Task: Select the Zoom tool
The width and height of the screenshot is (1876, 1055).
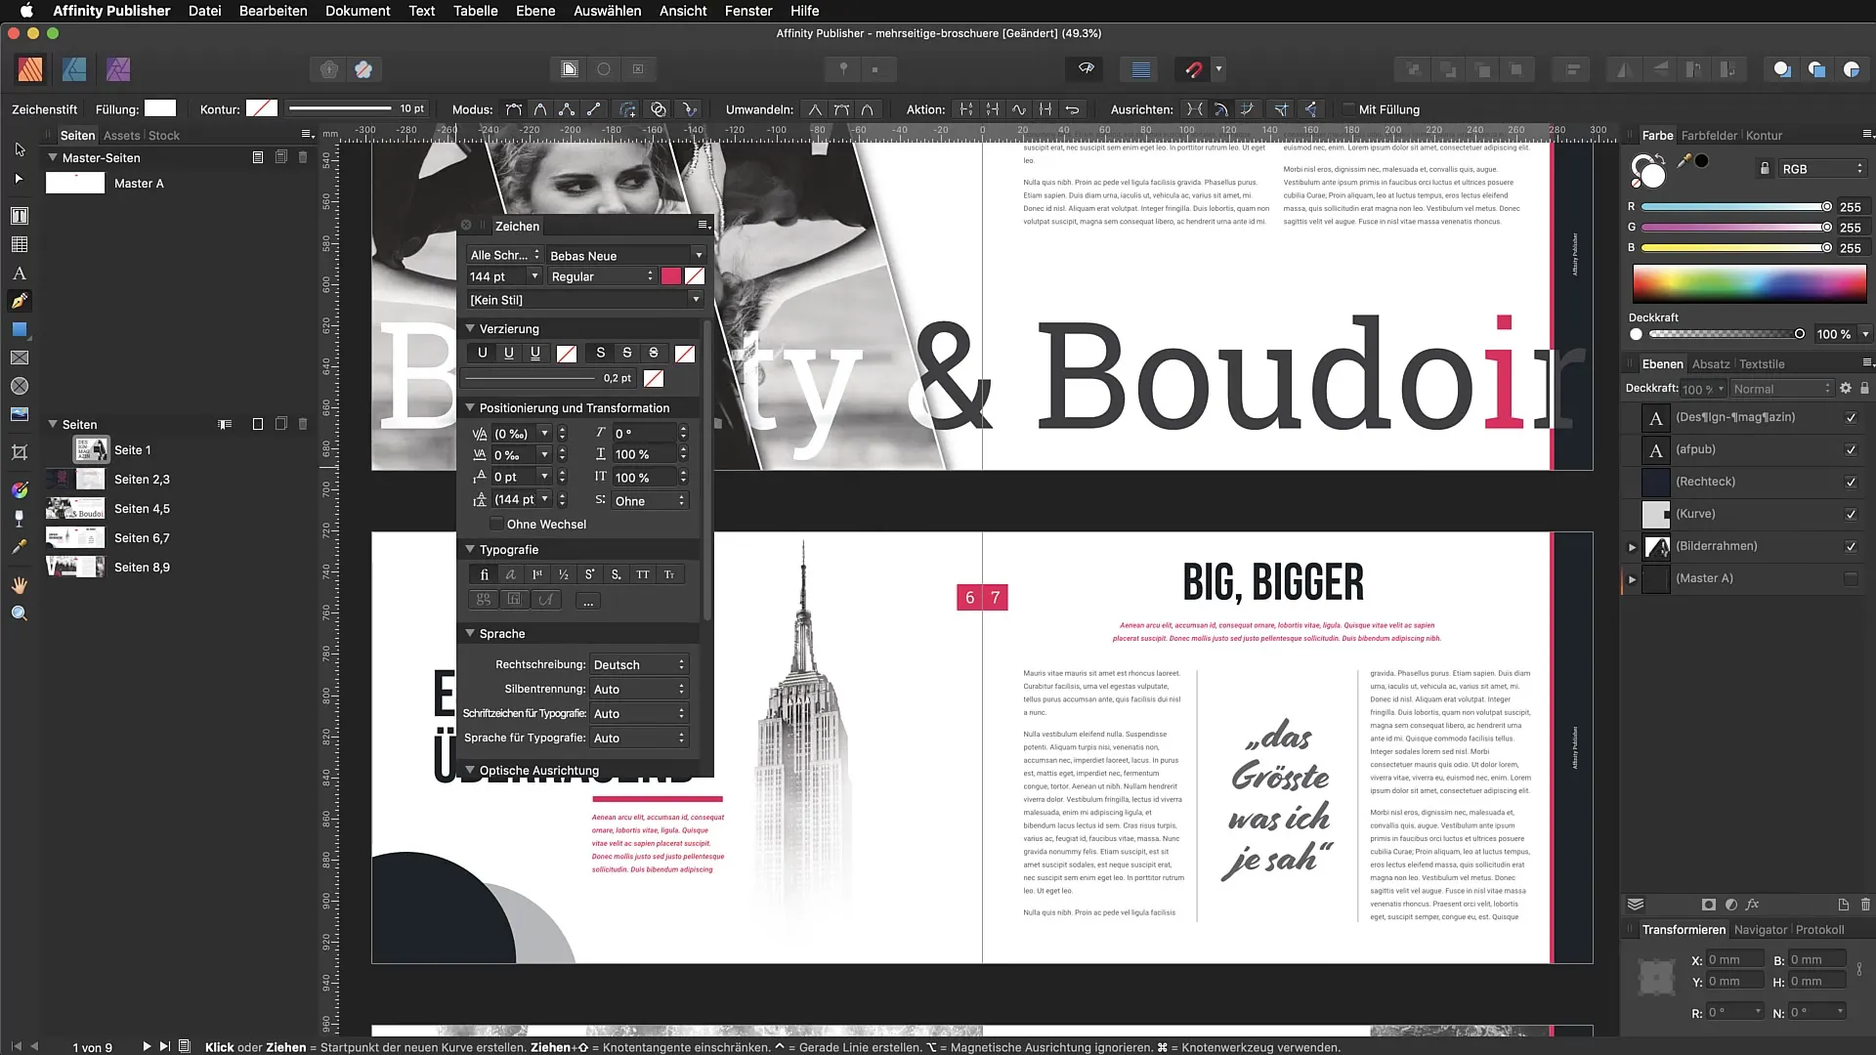Action: 20,613
